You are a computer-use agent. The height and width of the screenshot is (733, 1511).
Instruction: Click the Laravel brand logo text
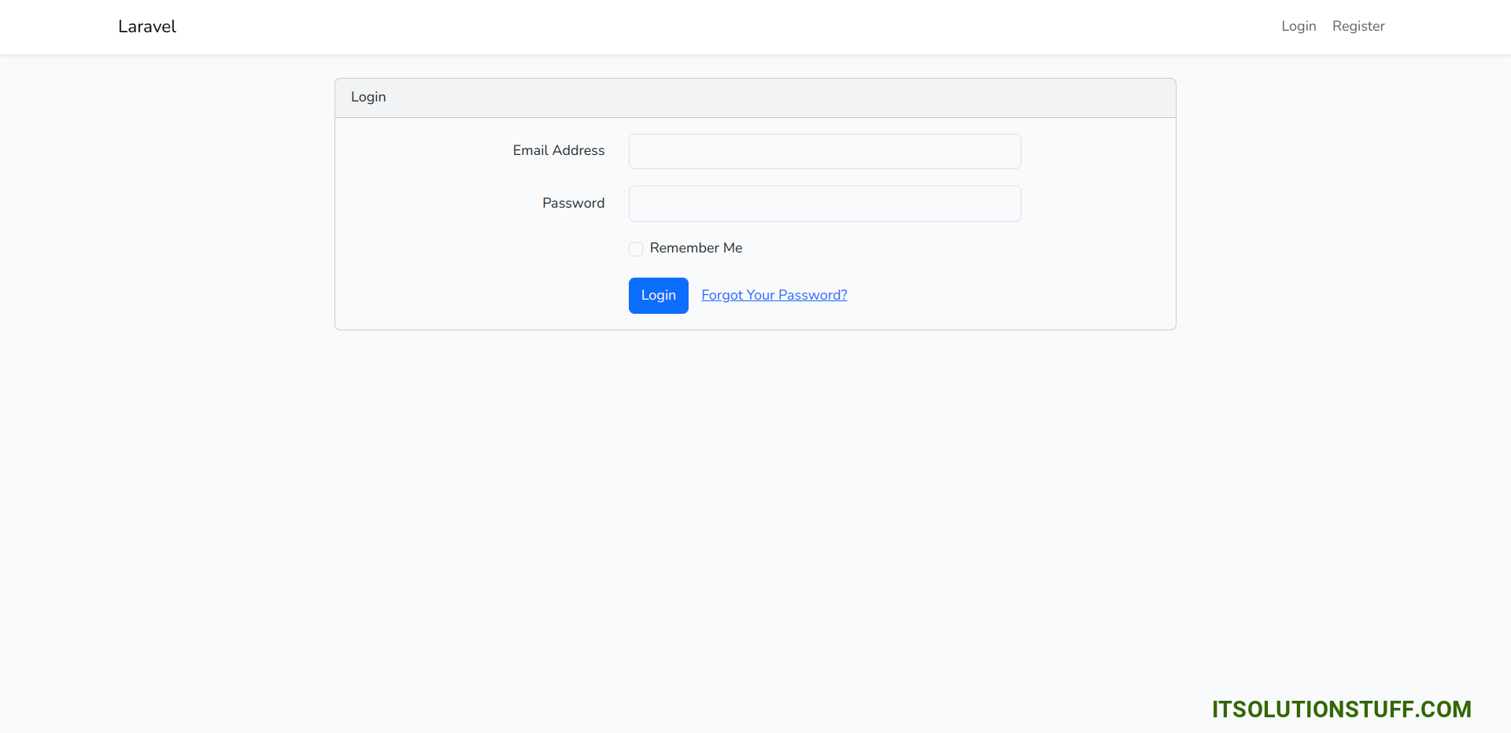[147, 27]
